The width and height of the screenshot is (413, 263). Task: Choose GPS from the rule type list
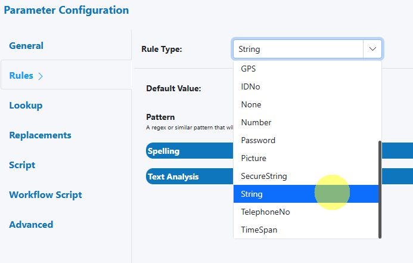click(x=306, y=69)
